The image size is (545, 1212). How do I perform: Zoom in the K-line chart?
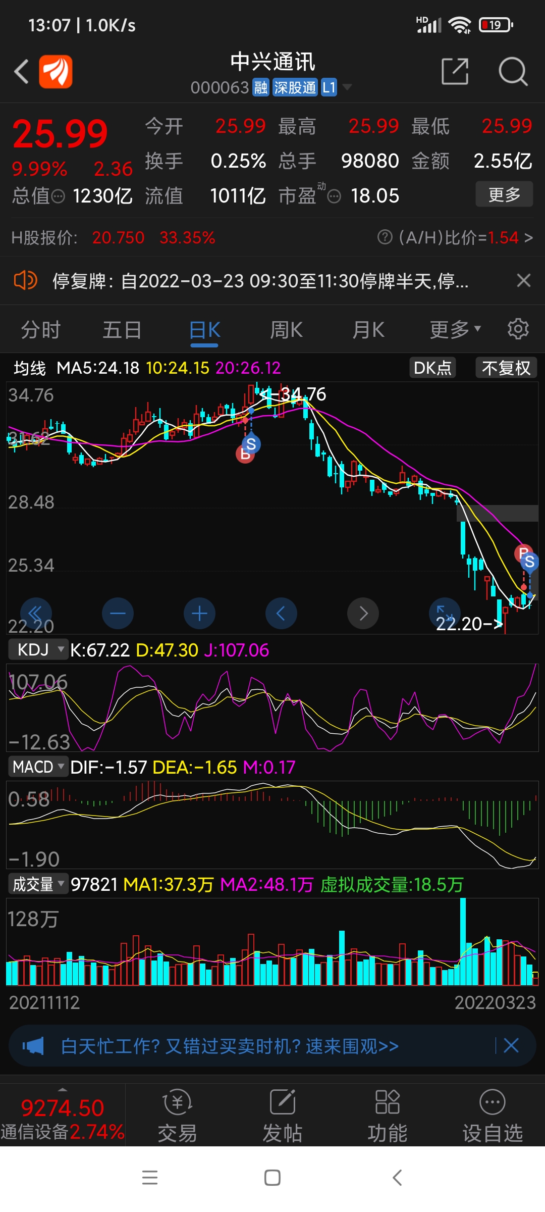(199, 614)
